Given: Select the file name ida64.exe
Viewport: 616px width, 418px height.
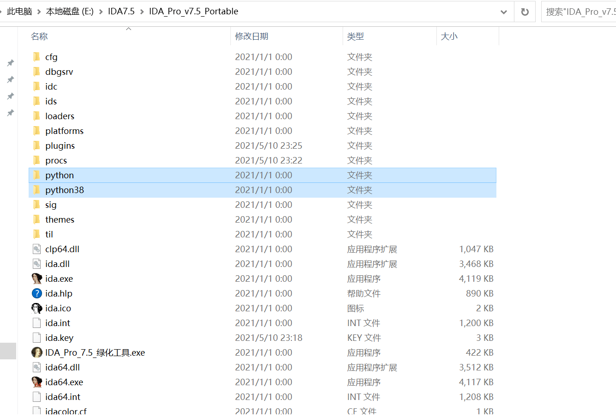Looking at the screenshot, I should 64,382.
